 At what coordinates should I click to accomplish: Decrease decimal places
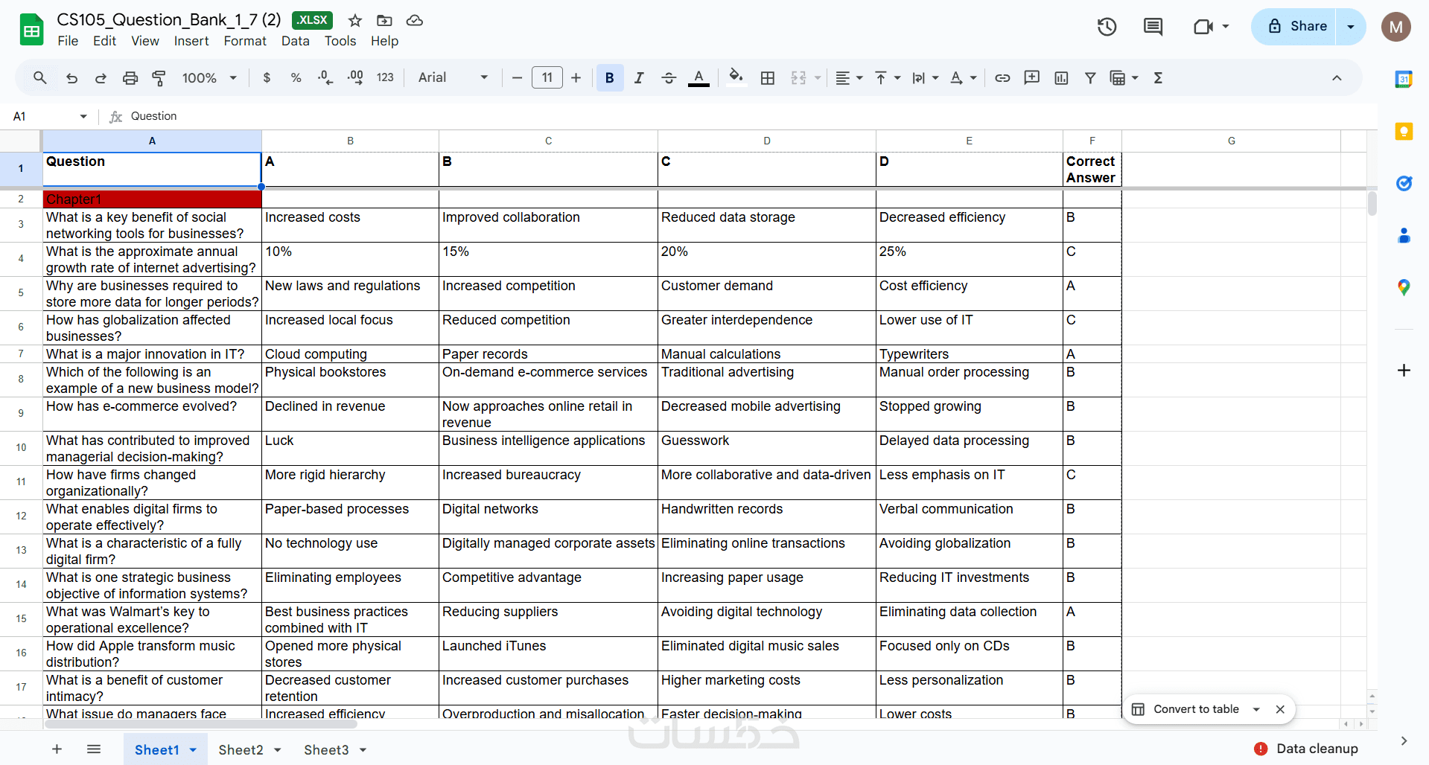(325, 77)
